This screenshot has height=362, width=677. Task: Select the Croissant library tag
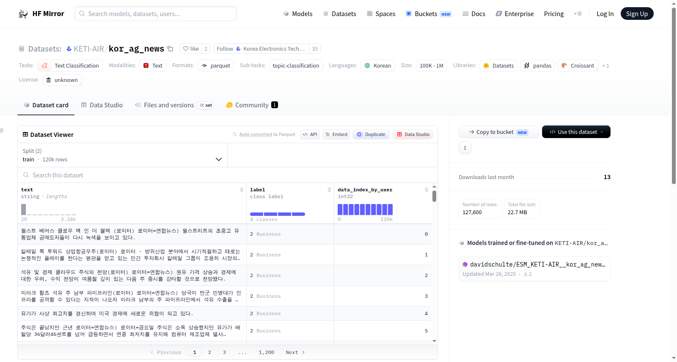[578, 65]
